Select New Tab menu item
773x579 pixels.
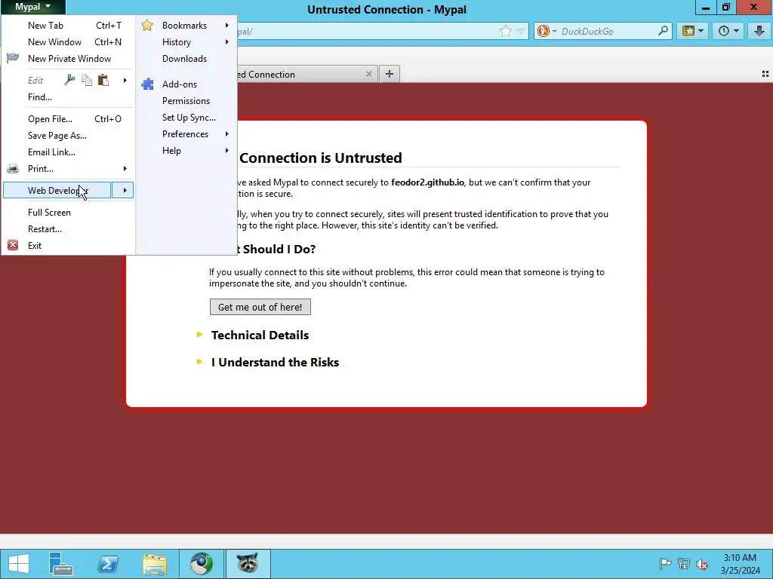[x=68, y=25]
